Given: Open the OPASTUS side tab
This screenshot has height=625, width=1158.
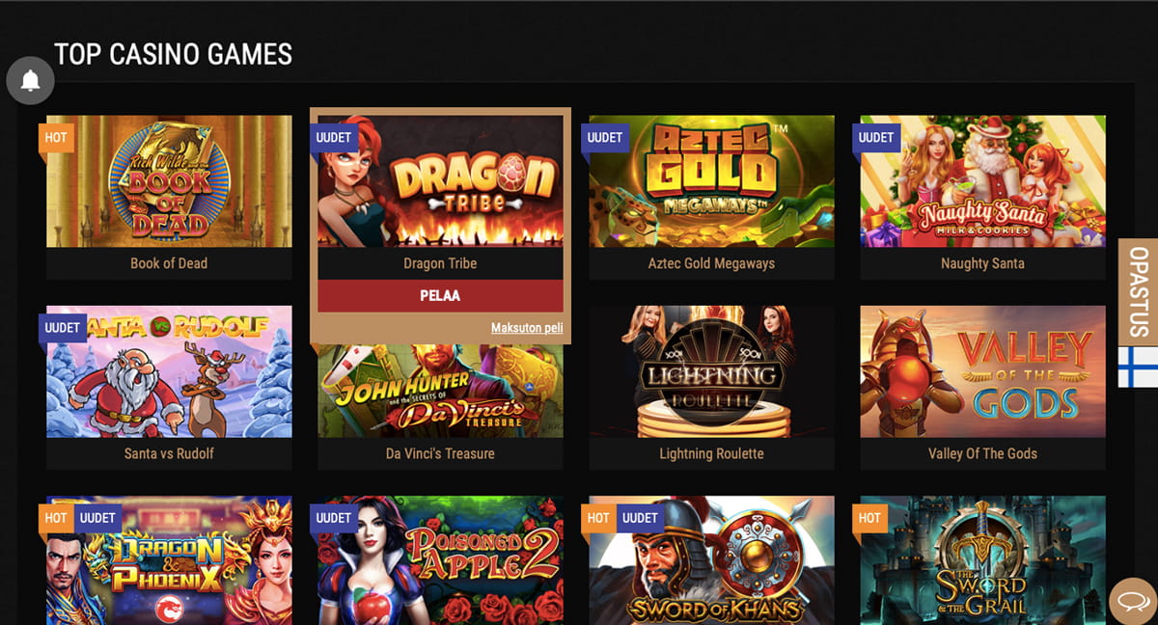Looking at the screenshot, I should 1138,292.
